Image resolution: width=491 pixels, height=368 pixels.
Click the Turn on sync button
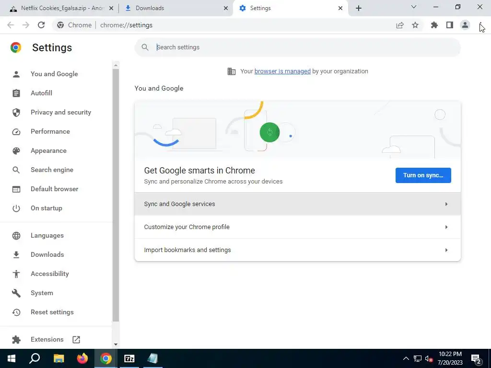pyautogui.click(x=423, y=175)
